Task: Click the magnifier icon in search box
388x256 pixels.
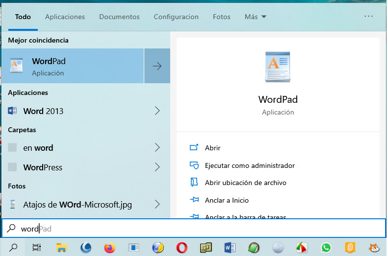Action: (11, 229)
